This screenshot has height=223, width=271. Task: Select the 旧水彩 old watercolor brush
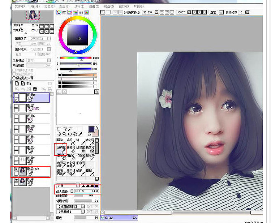pyautogui.click(x=81, y=165)
